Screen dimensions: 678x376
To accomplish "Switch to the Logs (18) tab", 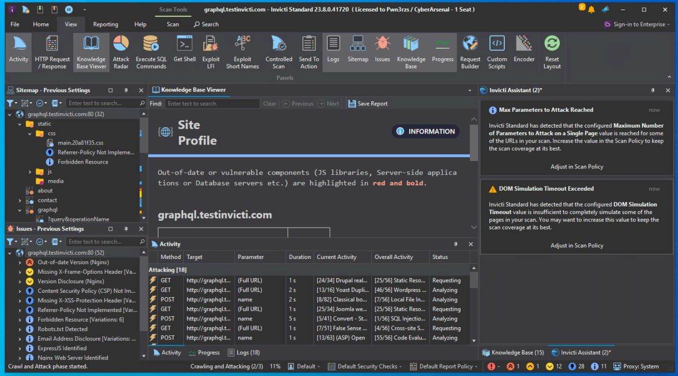I will (244, 353).
